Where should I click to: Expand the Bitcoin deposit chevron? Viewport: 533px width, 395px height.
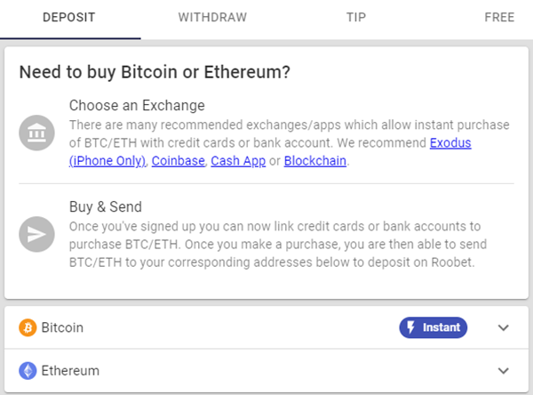[x=504, y=327]
